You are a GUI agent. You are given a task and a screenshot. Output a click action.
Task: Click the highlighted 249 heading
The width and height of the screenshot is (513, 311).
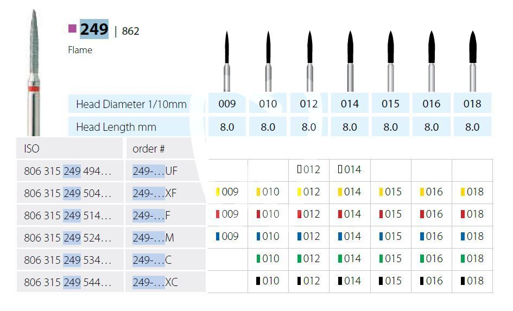[x=94, y=29]
